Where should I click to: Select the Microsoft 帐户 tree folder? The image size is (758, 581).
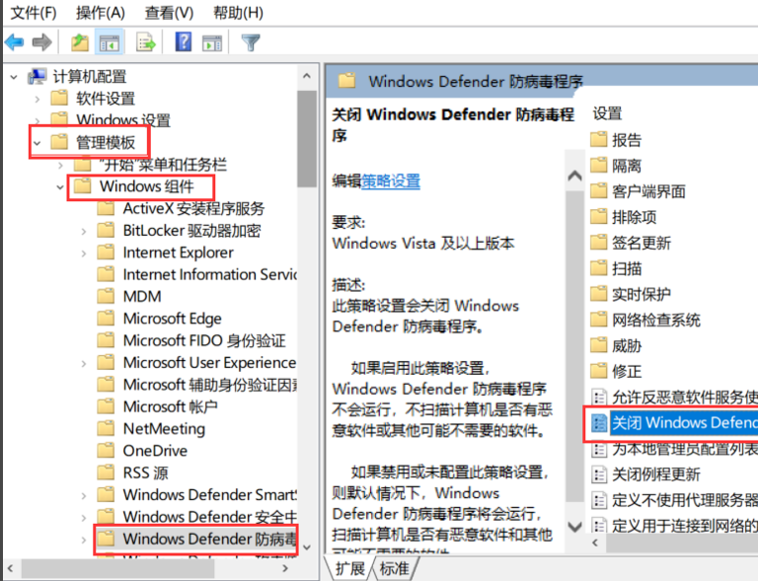[x=170, y=406]
